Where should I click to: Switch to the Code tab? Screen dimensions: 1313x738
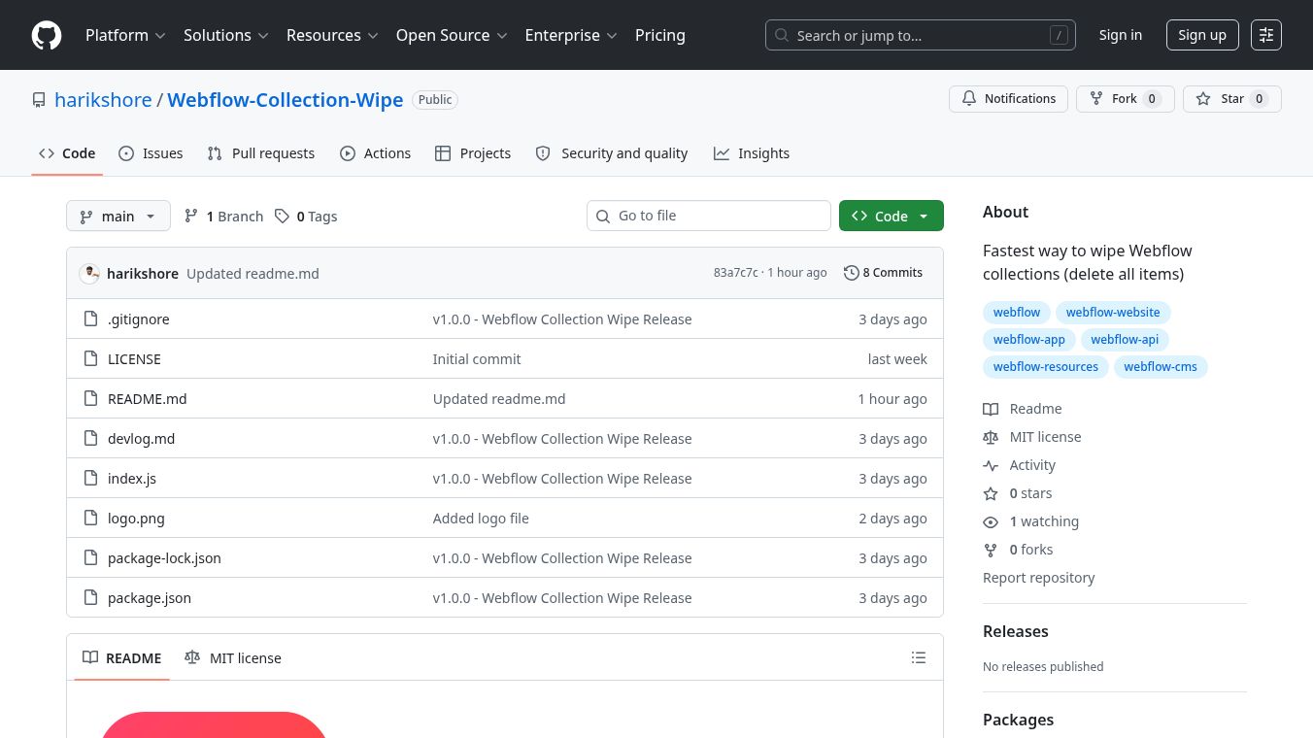click(x=67, y=153)
